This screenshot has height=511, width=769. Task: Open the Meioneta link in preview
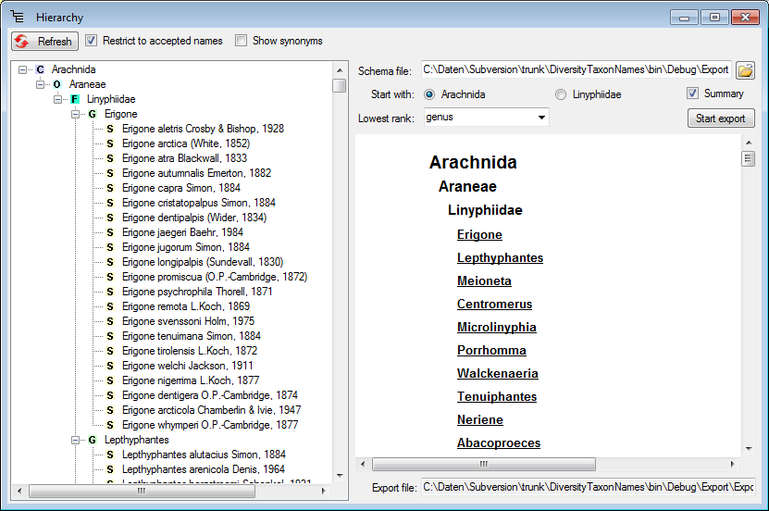484,281
